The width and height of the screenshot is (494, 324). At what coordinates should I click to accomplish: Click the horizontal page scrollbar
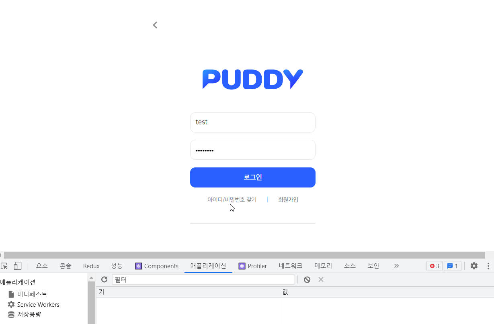click(x=244, y=255)
